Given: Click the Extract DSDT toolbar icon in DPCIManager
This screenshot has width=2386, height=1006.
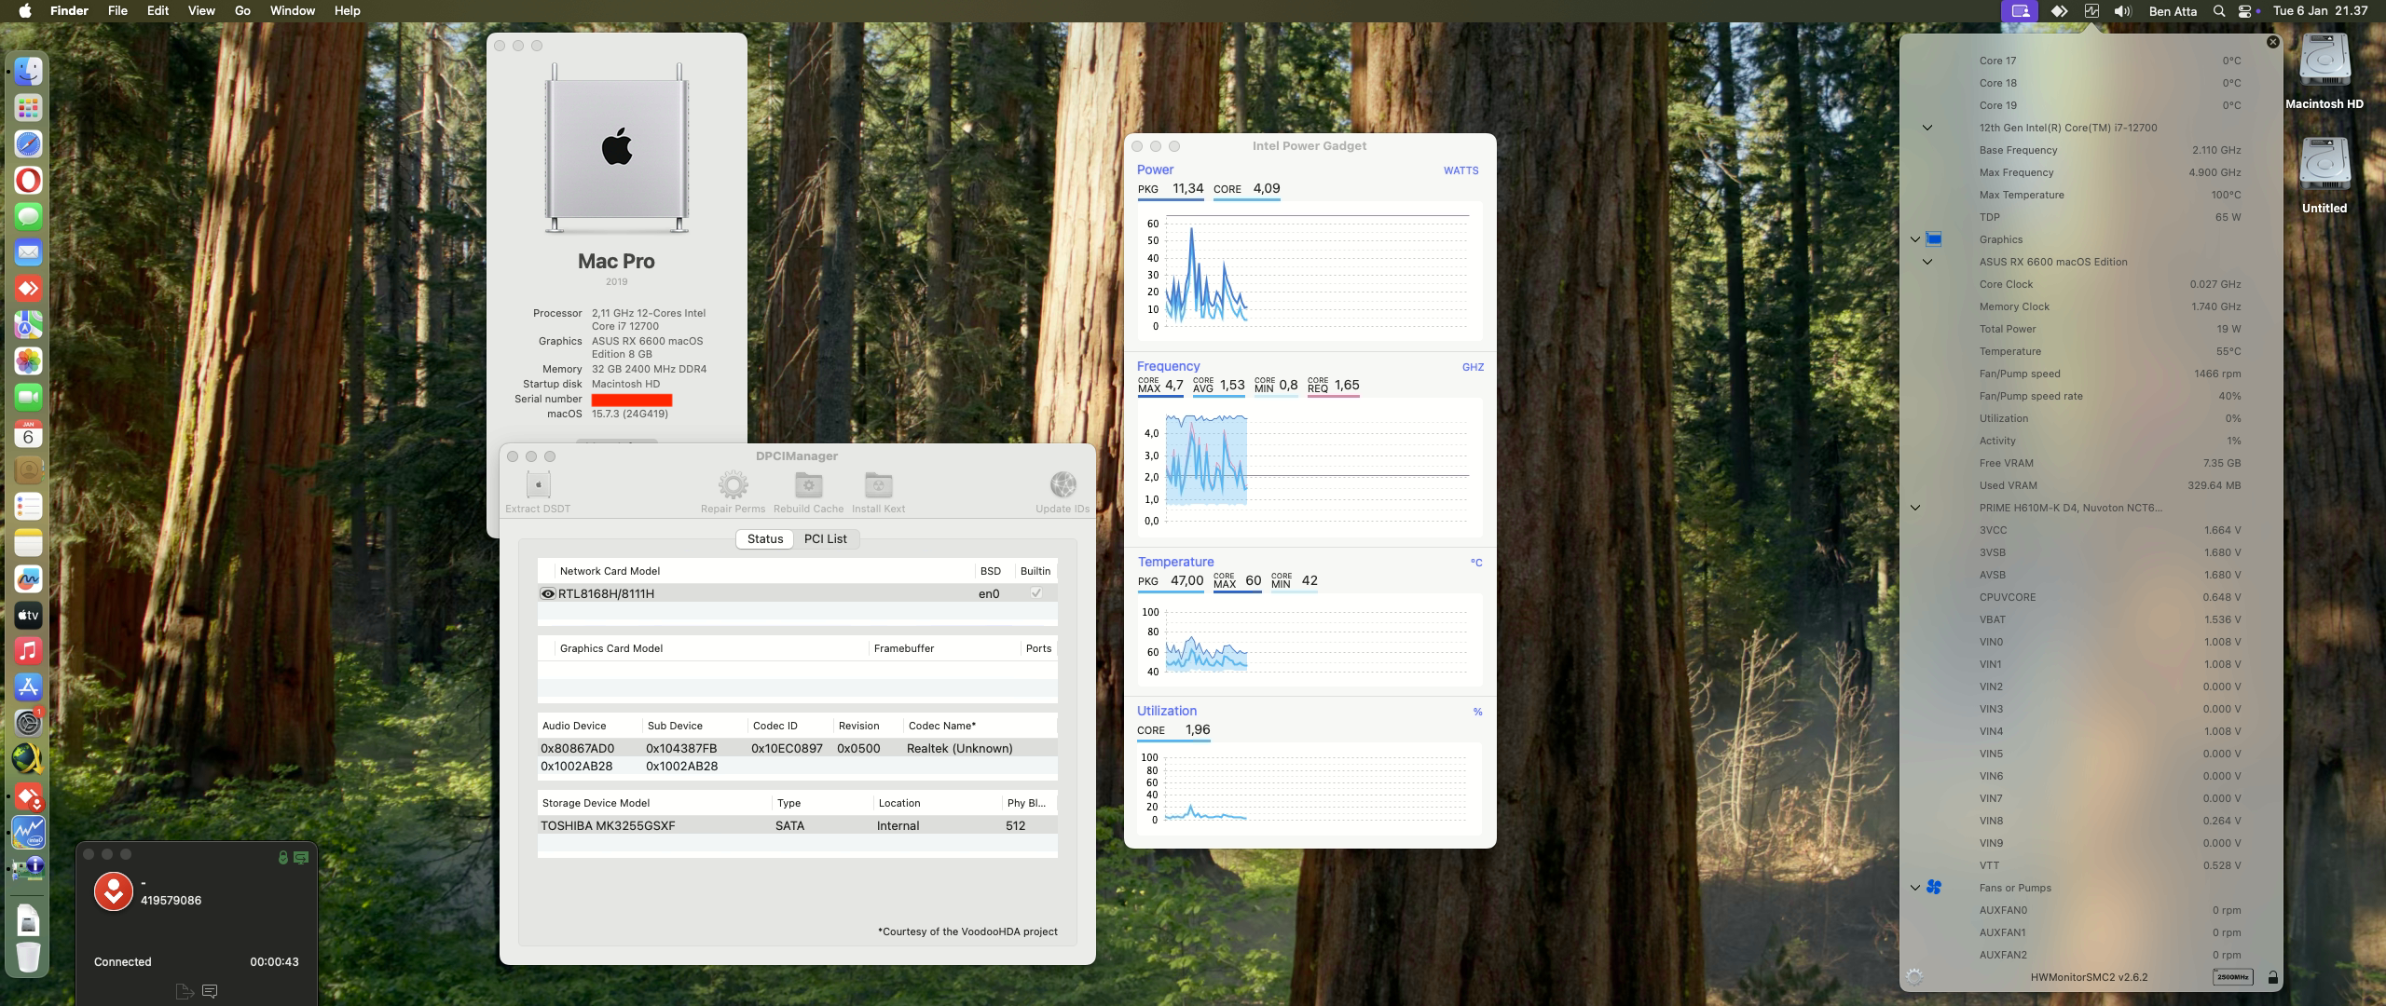Looking at the screenshot, I should 539,484.
